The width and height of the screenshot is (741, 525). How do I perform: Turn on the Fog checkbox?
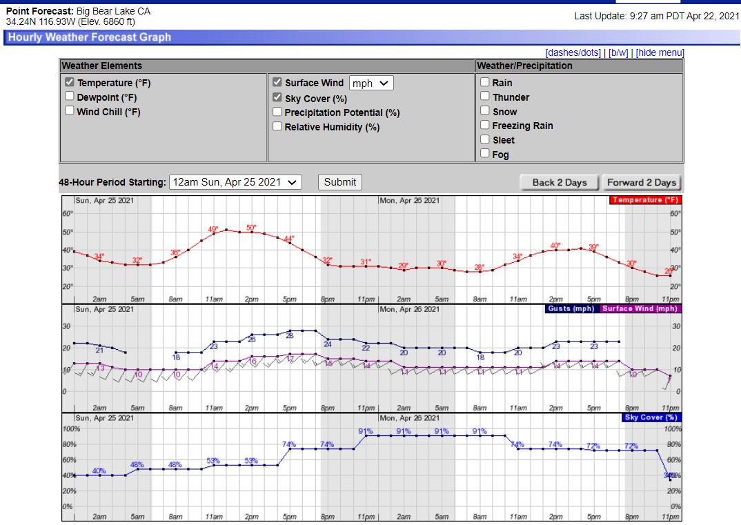coord(485,154)
